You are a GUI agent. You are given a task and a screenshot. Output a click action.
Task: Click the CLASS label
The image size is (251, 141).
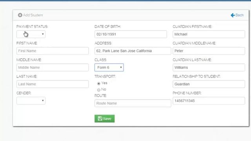coord(100,60)
